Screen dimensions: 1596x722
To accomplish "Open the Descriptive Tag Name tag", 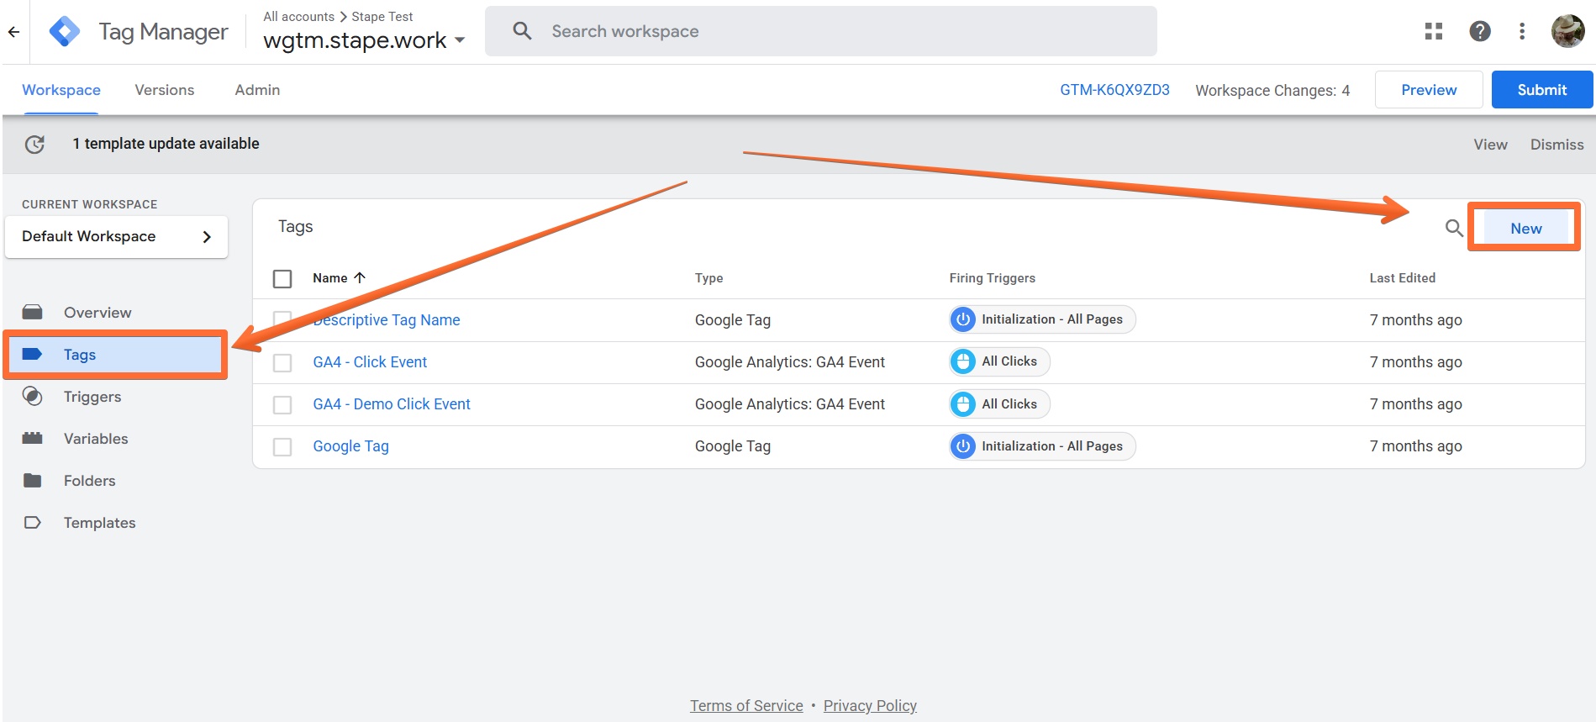I will point(387,320).
